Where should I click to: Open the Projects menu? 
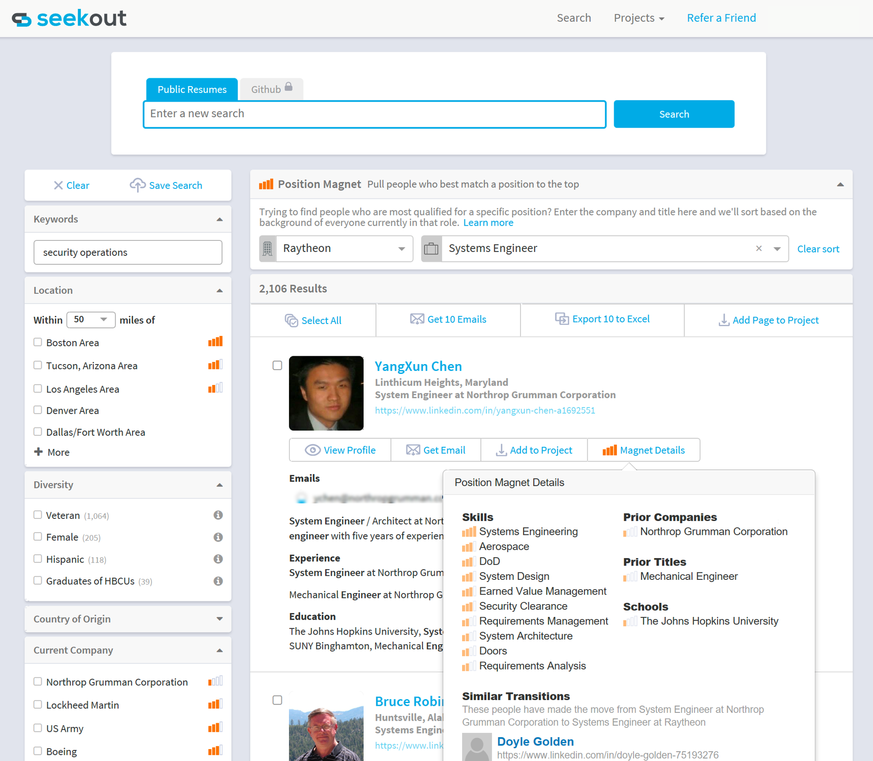(x=639, y=18)
